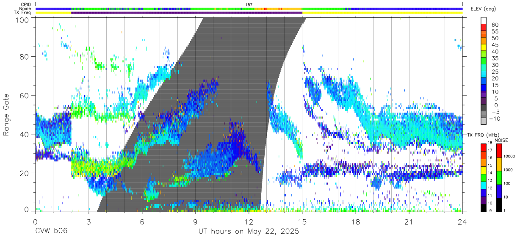
Task: Click the '21' tick on UT hours axis
Action: coord(409,222)
